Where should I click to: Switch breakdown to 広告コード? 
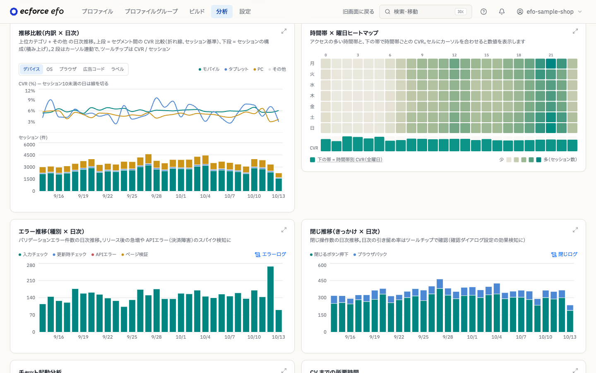click(x=94, y=69)
